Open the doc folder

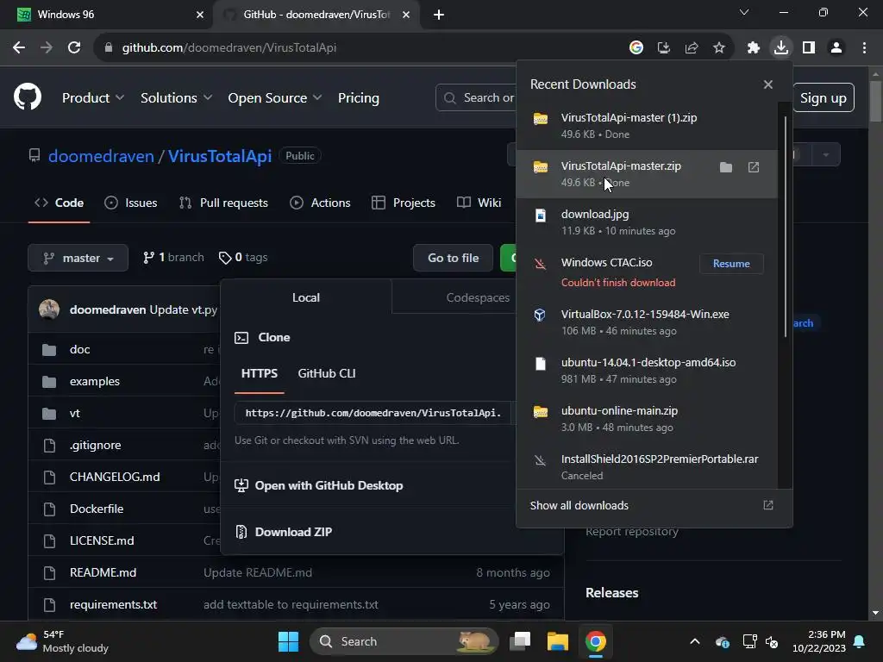pos(80,350)
